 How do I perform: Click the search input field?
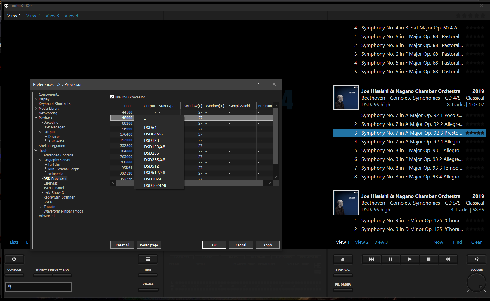tap(38, 287)
